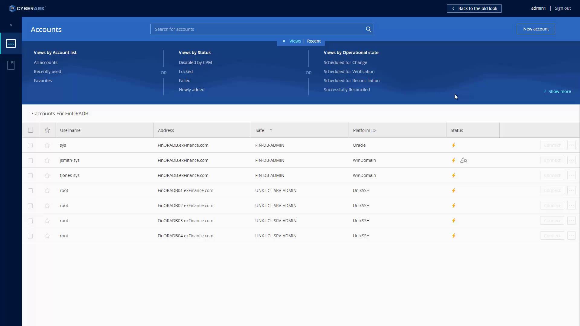Click lightning status icon for FinORADB04 root
Screen dimensions: 580x326
[453, 236]
